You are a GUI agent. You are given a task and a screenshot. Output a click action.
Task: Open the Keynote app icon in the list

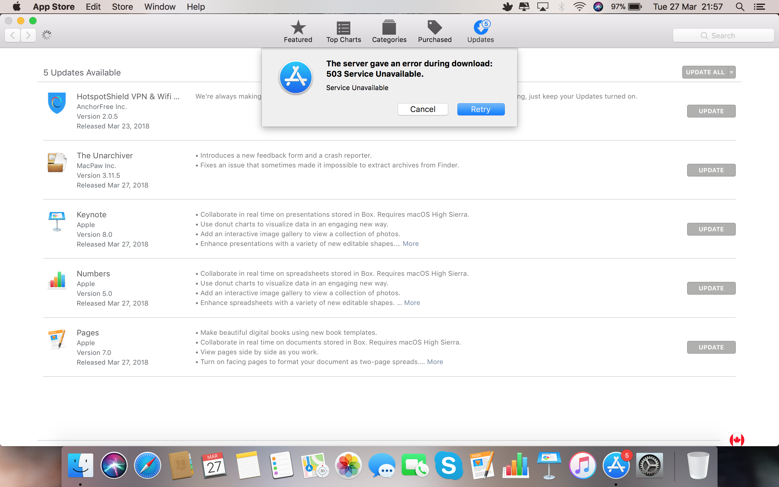point(57,221)
